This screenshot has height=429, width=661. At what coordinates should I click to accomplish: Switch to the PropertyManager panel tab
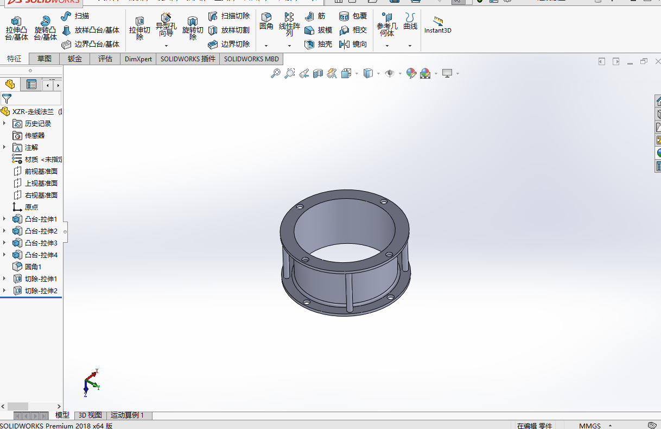pos(31,84)
